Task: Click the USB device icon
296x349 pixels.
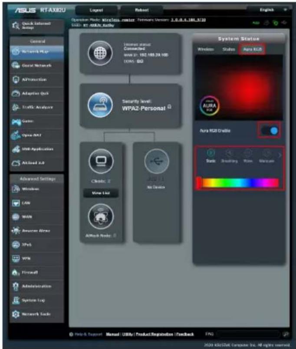Action: click(156, 161)
